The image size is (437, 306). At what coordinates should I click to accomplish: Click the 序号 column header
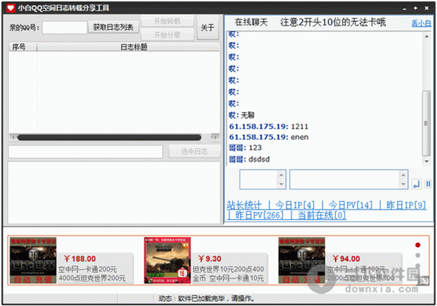tap(23, 47)
